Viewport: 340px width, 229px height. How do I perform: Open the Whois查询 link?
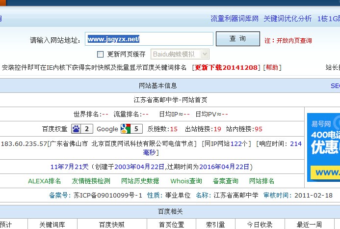point(186,181)
